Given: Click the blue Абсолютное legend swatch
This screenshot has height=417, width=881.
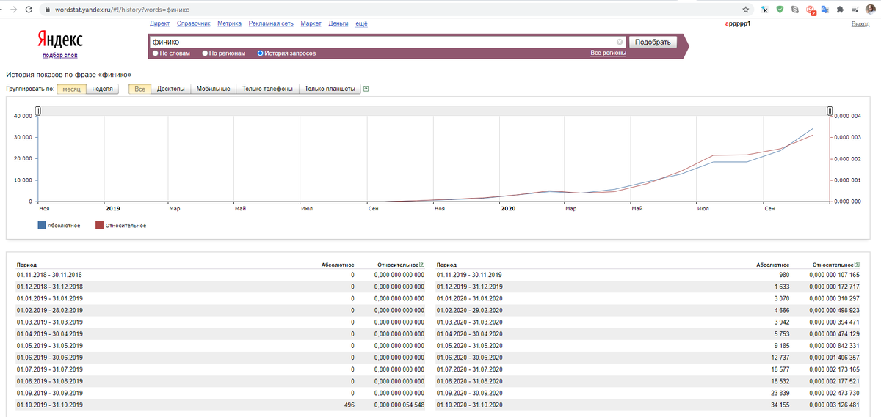Looking at the screenshot, I should click(41, 226).
